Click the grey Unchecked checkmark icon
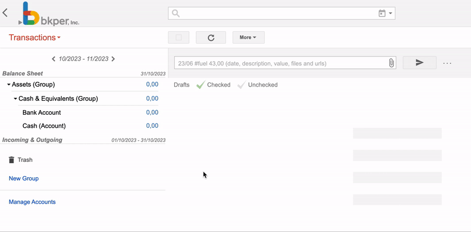This screenshot has width=471, height=232. (x=242, y=85)
